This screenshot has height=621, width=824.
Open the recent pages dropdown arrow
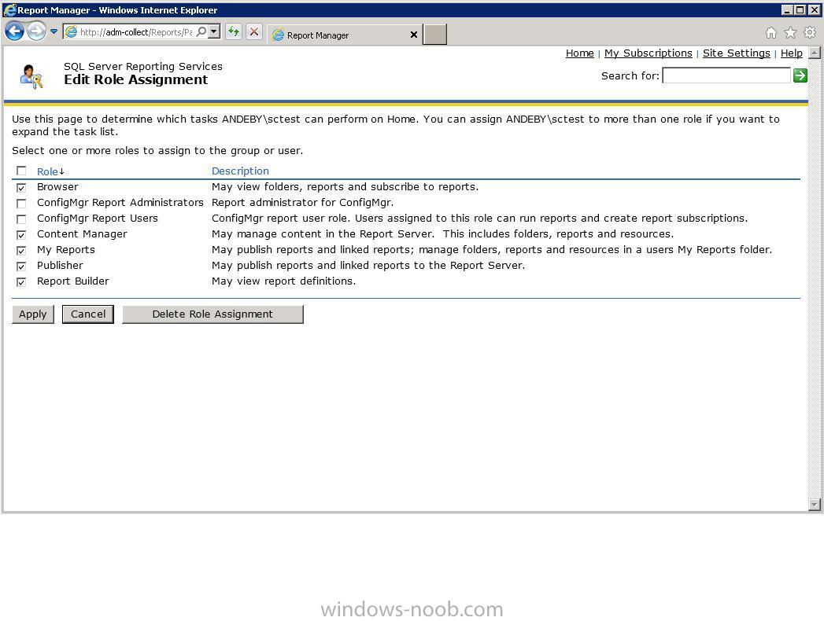[x=54, y=31]
